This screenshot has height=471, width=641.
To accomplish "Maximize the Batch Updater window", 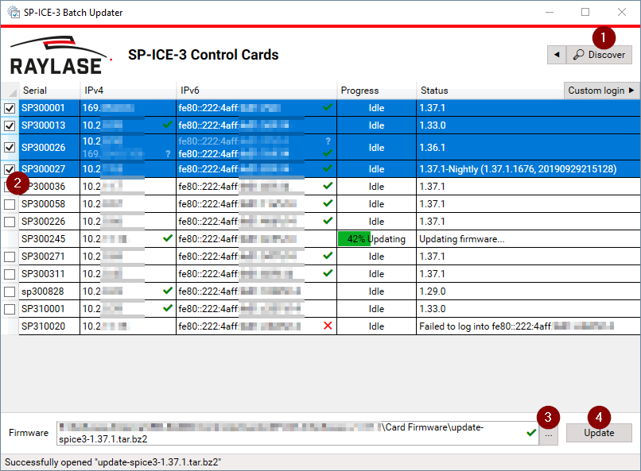I will 585,12.
